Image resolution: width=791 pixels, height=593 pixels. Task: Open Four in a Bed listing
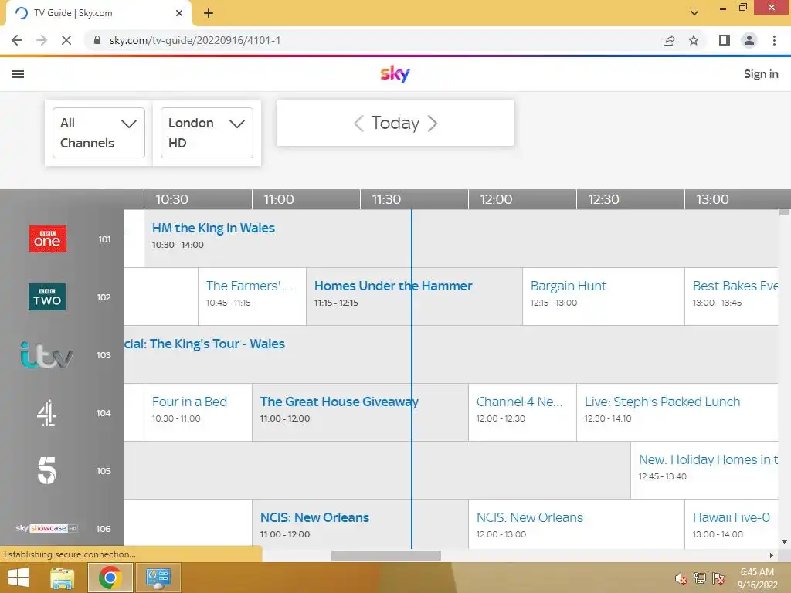[x=198, y=412]
